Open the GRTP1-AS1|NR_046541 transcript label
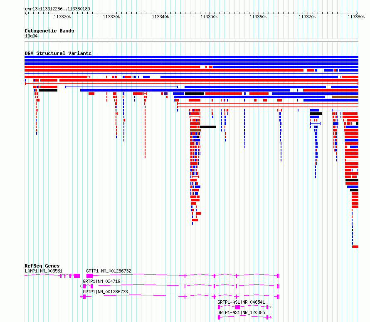 (x=241, y=302)
